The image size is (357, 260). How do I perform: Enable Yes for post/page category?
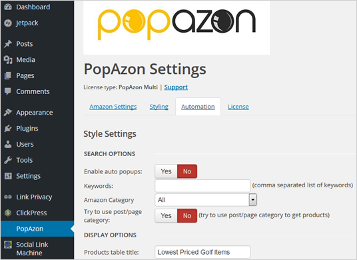point(166,215)
